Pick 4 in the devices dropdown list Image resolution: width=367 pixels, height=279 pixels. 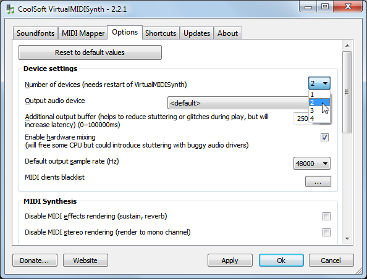(x=319, y=119)
